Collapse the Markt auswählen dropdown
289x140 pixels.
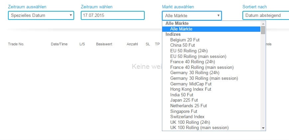pos(192,16)
